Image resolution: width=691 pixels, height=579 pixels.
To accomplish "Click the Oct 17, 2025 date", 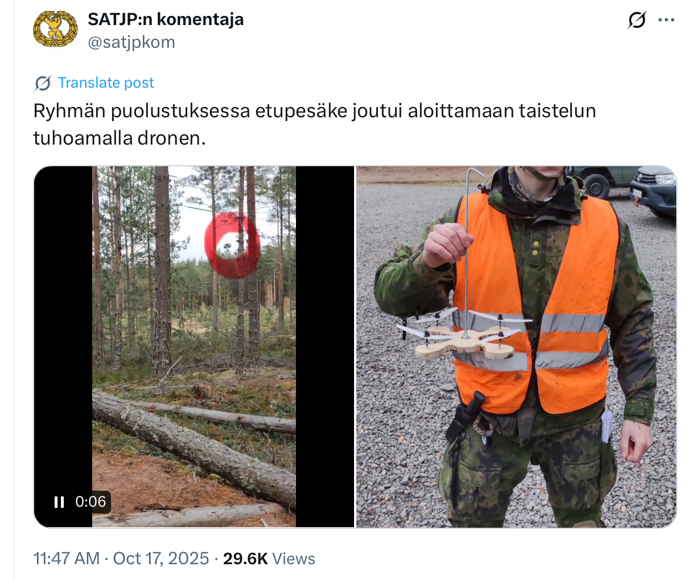I will click(x=161, y=559).
